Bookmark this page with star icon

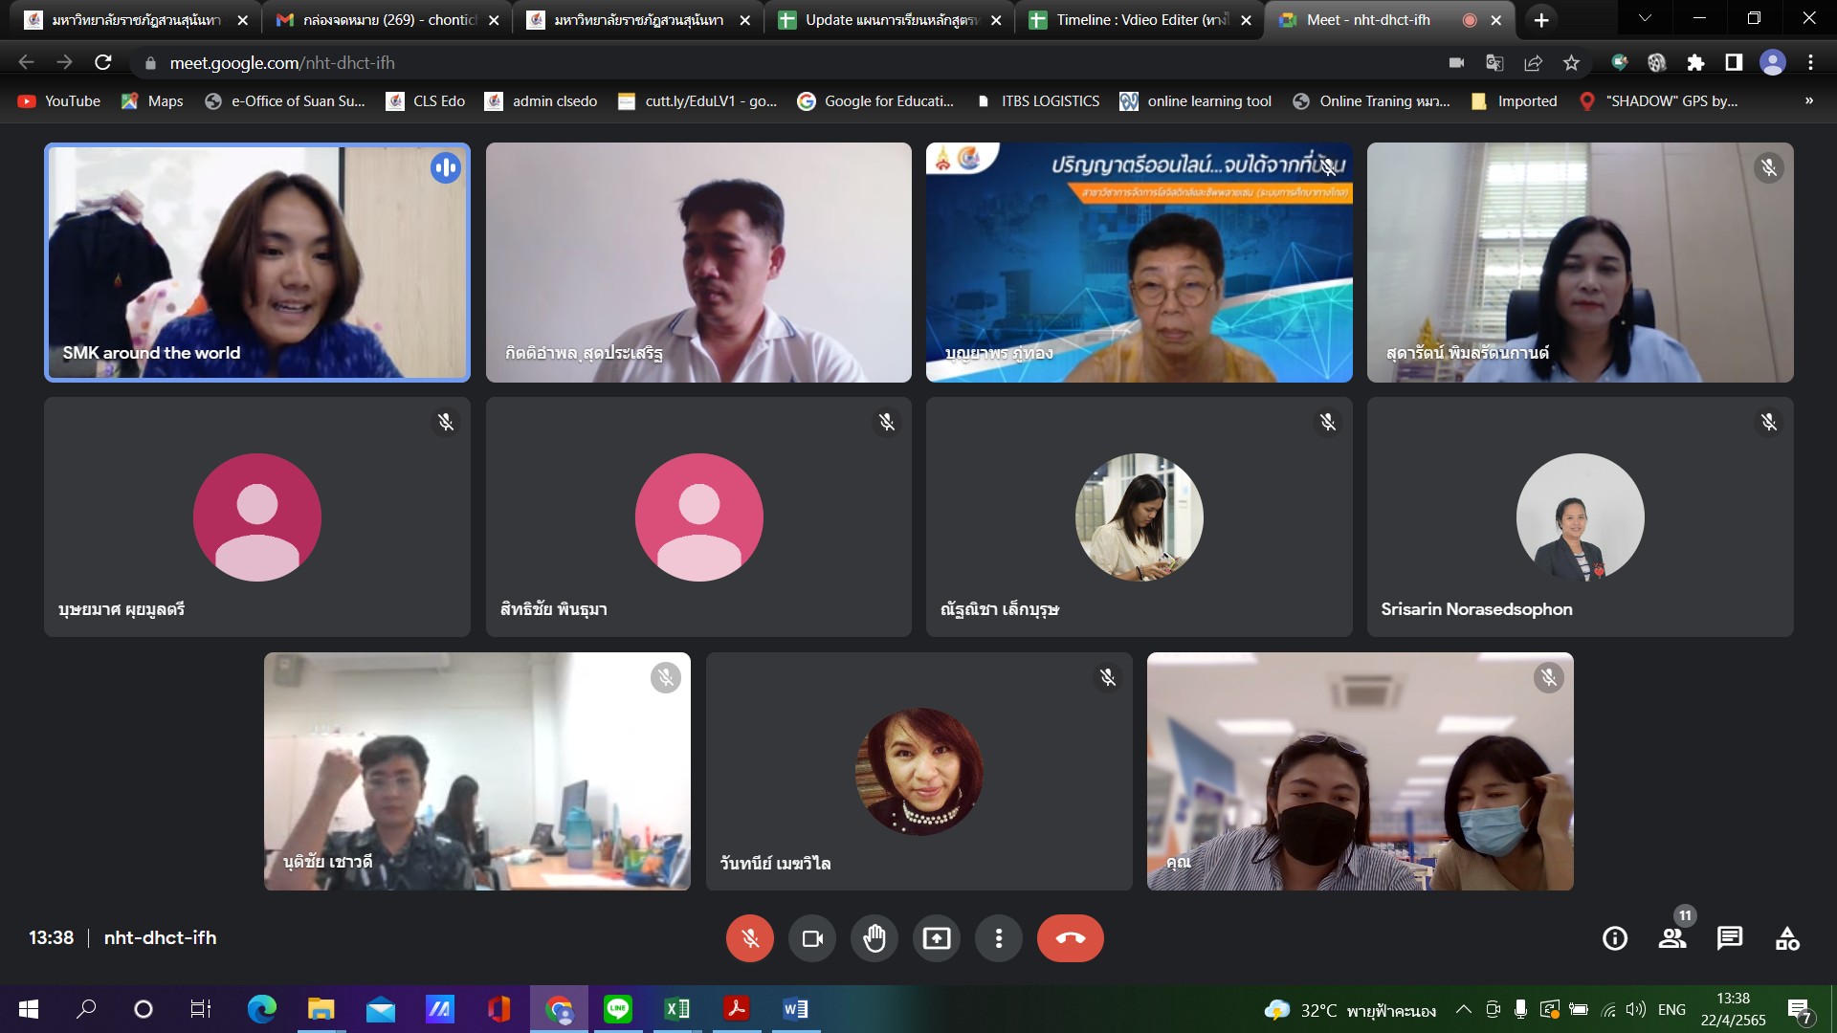click(x=1571, y=63)
